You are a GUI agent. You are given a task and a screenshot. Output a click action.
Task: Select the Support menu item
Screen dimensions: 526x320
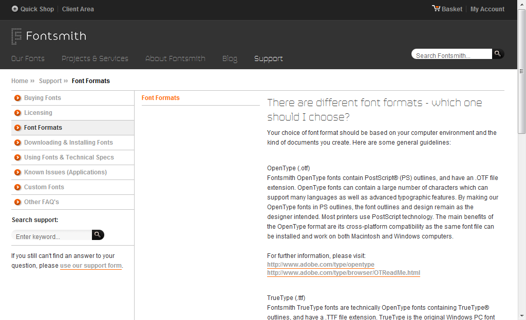[x=268, y=58]
